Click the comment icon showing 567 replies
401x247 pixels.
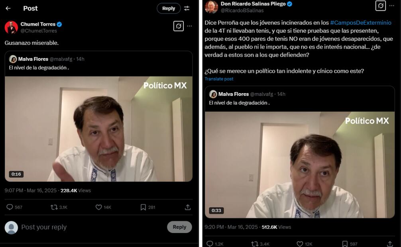pyautogui.click(x=10, y=207)
